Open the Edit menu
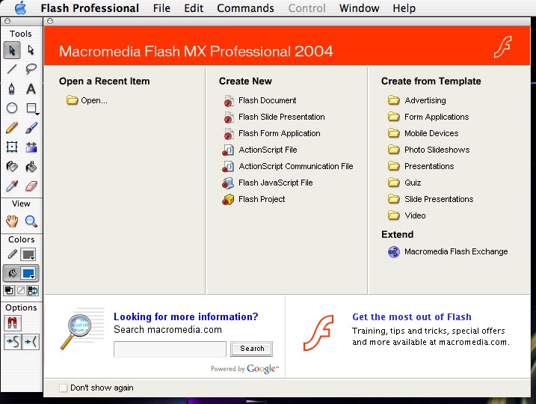The image size is (536, 404). point(194,8)
